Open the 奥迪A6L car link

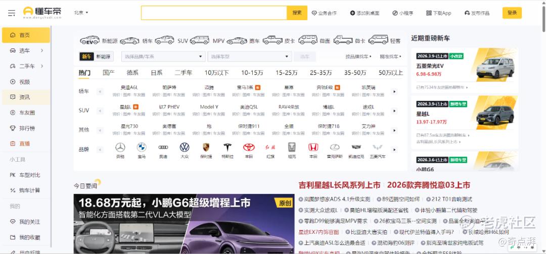click(x=129, y=88)
